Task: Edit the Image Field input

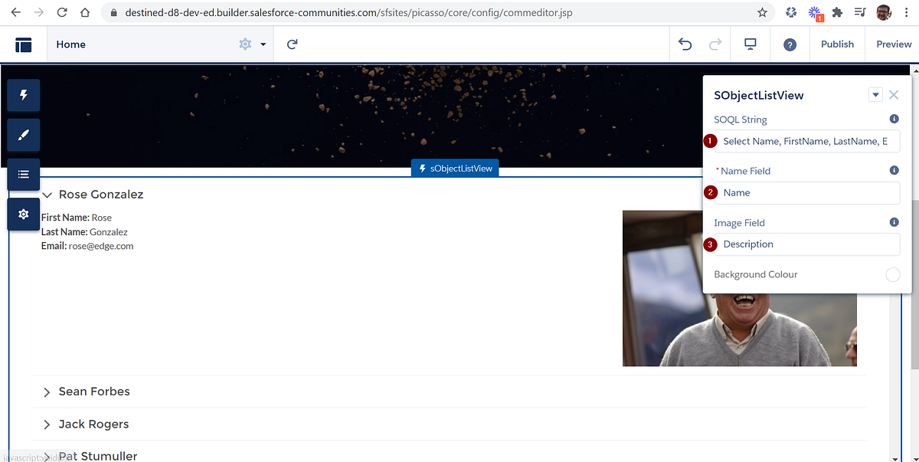Action: [x=807, y=244]
